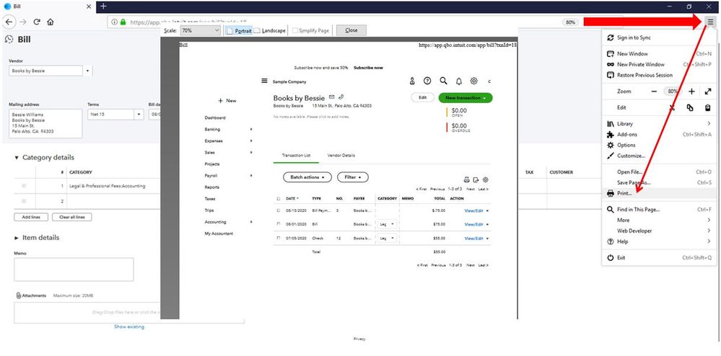Select Landscape orientation
This screenshot has height=356, width=721.
(x=270, y=30)
